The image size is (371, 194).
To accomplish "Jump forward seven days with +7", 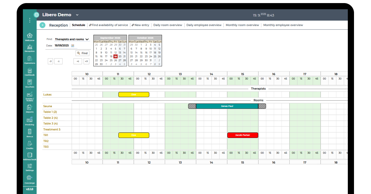I will (x=86, y=61).
